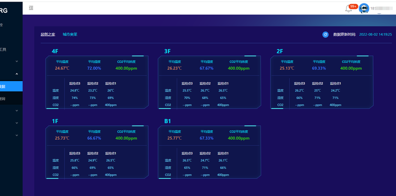Image resolution: width=396 pixels, height=196 pixels.
Task: Click the RG logo in sidebar
Action: 3,10
